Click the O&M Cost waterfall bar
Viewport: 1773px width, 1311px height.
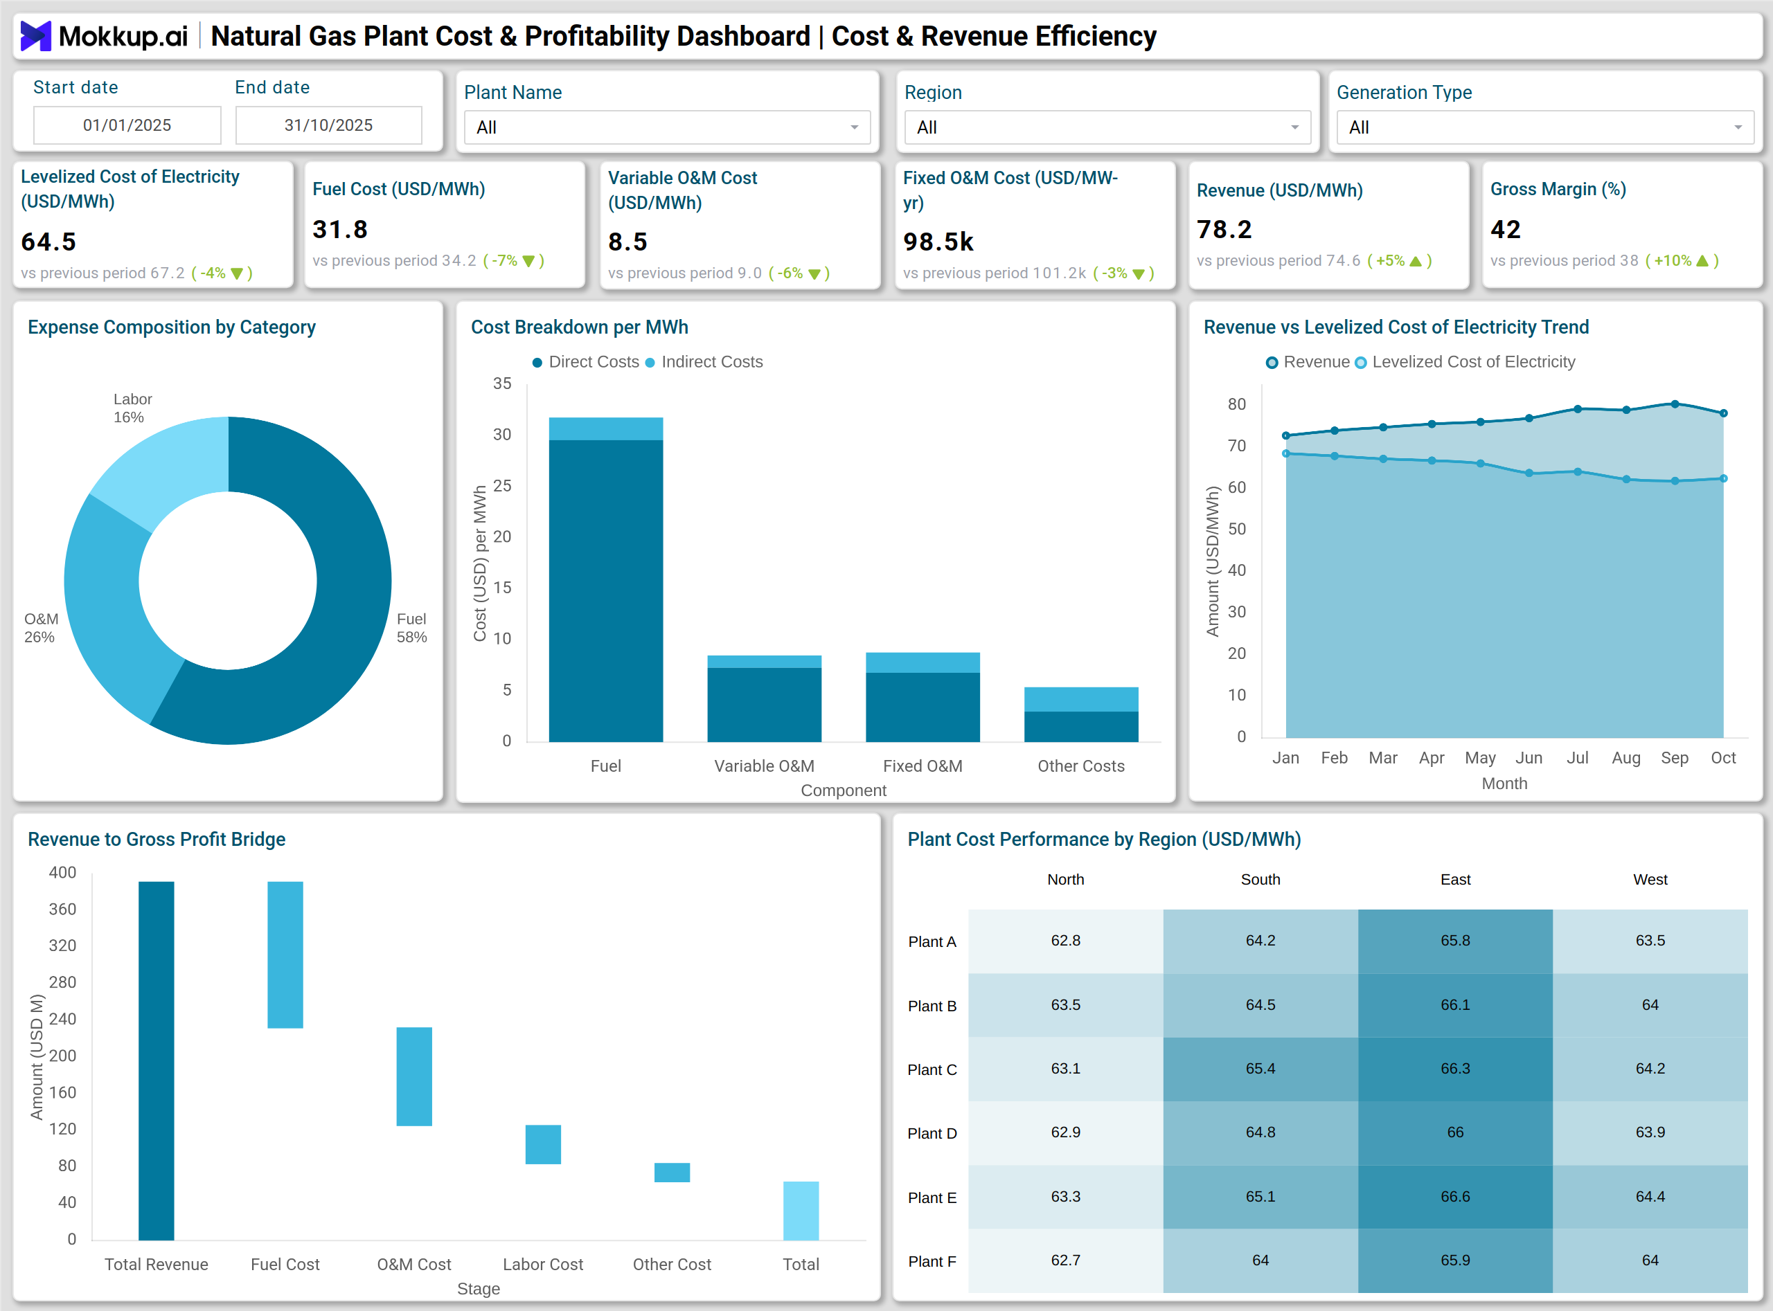pos(413,1077)
